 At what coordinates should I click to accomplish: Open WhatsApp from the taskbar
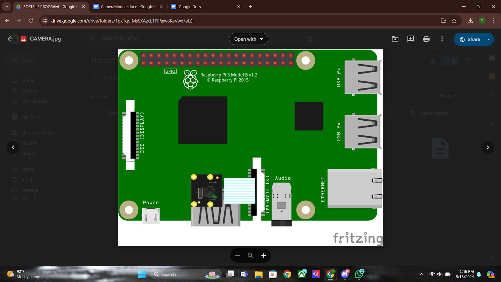(359, 274)
